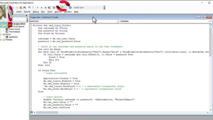
Task: Click the Copy toolbar icon
Action: tap(17, 7)
